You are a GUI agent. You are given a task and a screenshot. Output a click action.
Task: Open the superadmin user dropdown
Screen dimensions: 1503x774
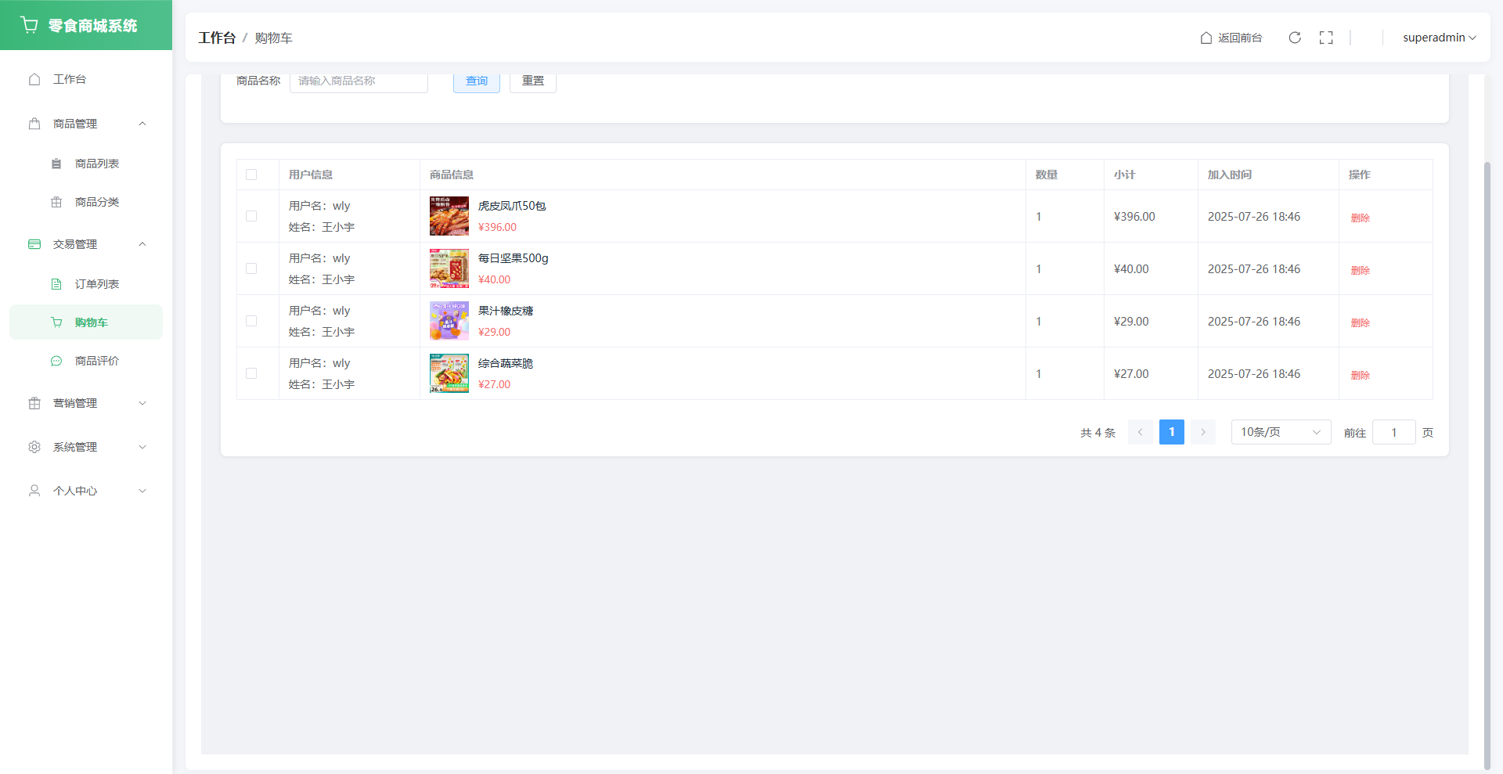click(x=1439, y=38)
